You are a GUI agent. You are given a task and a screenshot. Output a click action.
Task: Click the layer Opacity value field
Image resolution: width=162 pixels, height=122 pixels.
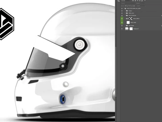click(x=143, y=3)
